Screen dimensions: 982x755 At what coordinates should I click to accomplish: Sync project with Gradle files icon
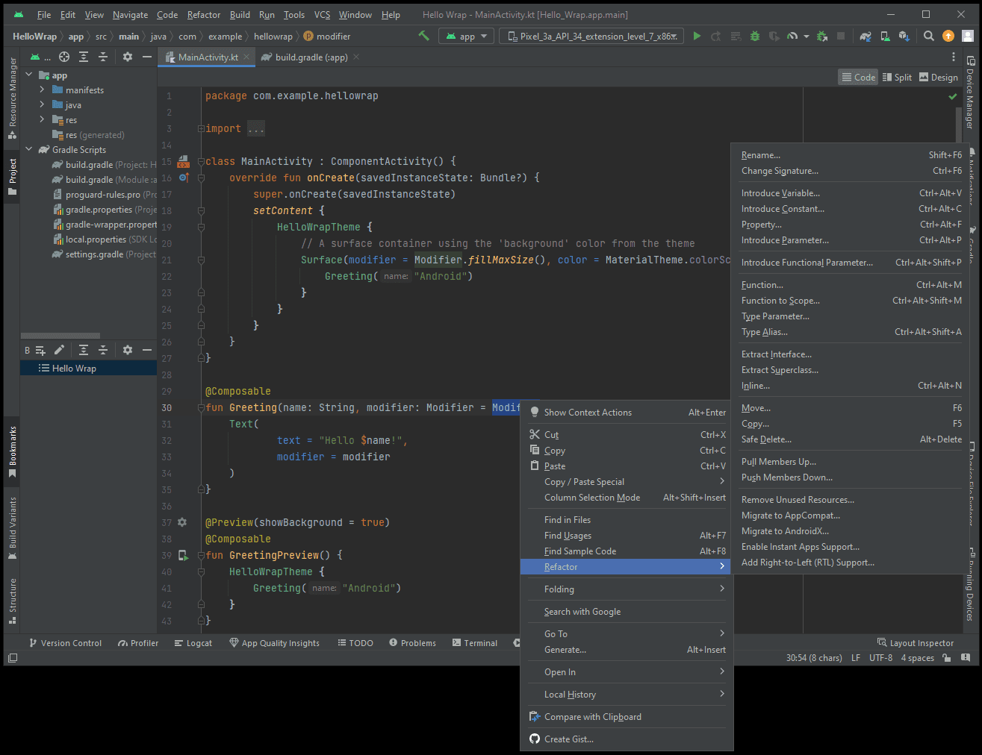pyautogui.click(x=866, y=36)
